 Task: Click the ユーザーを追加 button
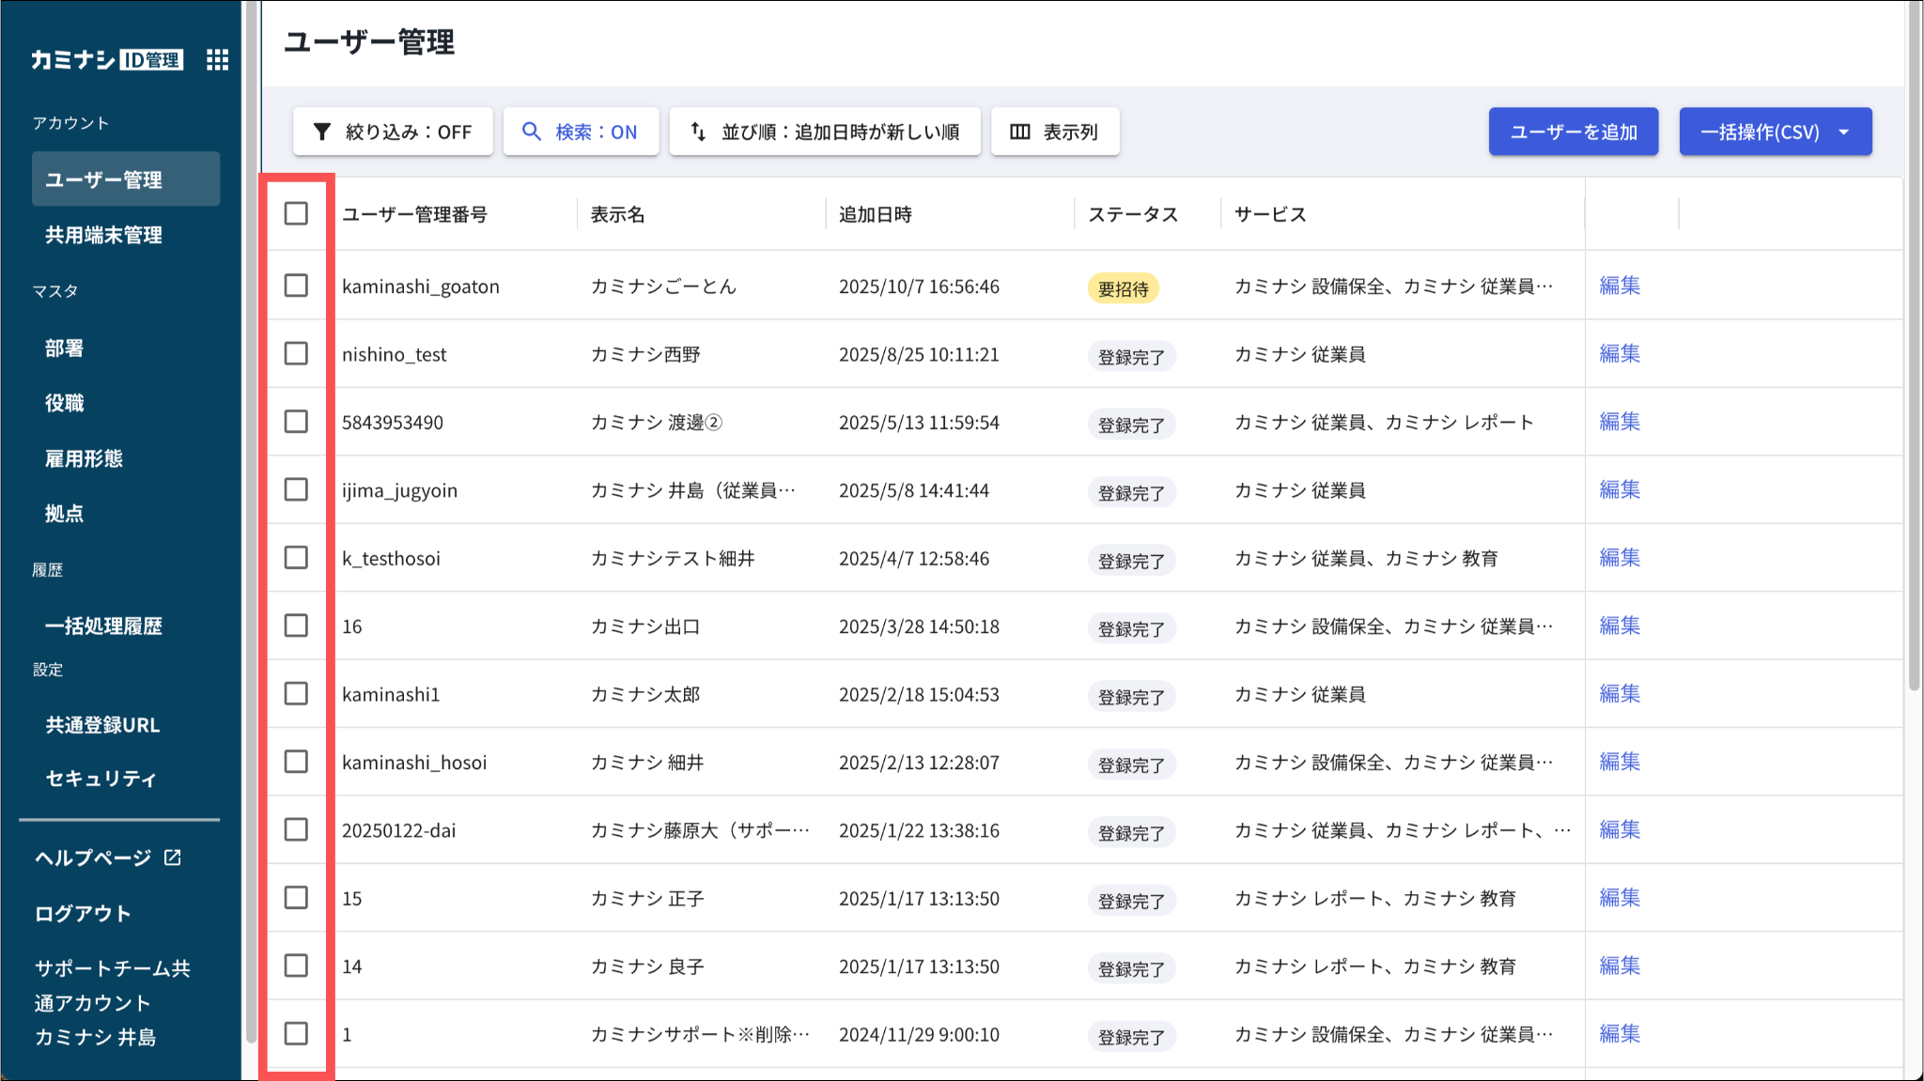click(1573, 131)
